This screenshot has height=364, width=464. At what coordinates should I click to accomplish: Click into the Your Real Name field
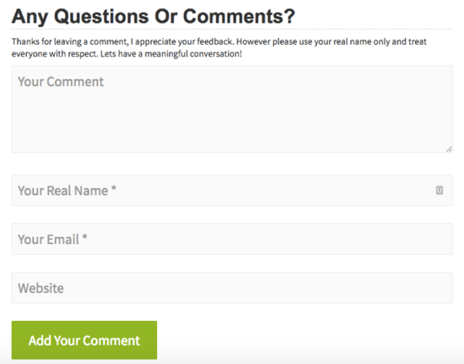pyautogui.click(x=232, y=190)
